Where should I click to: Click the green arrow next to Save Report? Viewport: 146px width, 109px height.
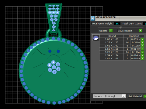(x=141, y=31)
